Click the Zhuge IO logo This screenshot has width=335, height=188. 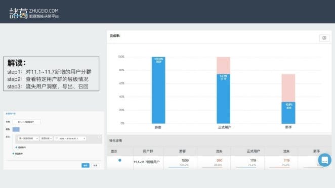pos(34,13)
